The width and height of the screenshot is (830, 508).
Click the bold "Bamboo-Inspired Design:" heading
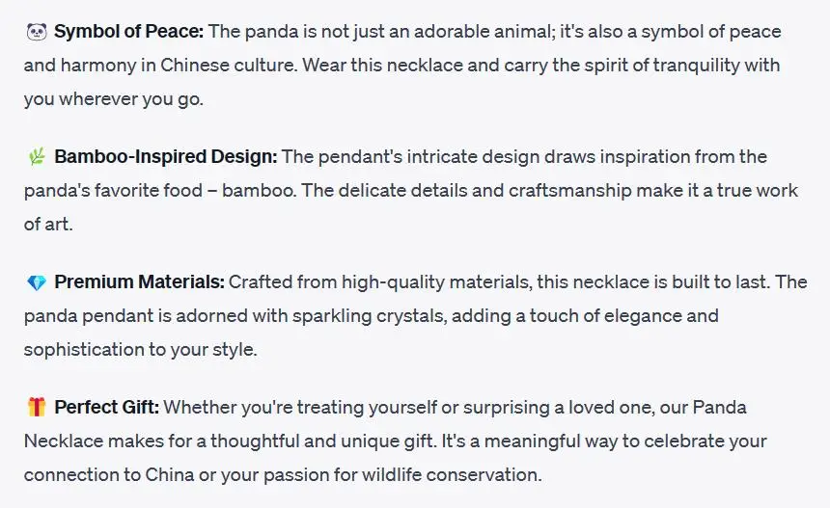[165, 157]
